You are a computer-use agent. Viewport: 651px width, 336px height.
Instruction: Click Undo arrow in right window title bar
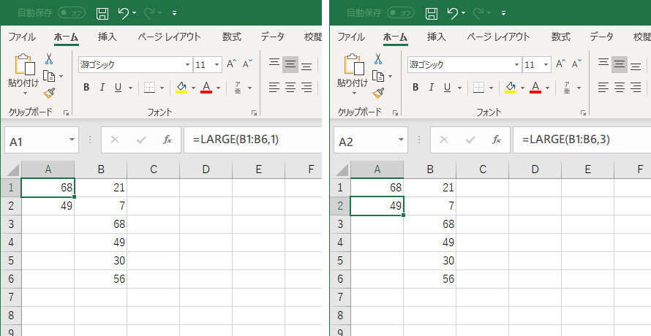point(453,13)
